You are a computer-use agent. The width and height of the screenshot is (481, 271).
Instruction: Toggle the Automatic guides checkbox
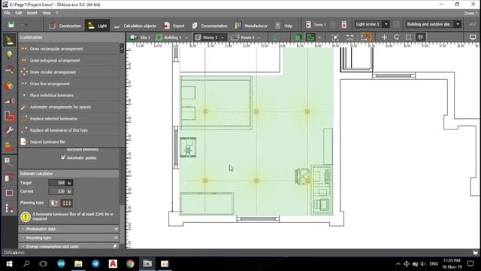tap(63, 157)
